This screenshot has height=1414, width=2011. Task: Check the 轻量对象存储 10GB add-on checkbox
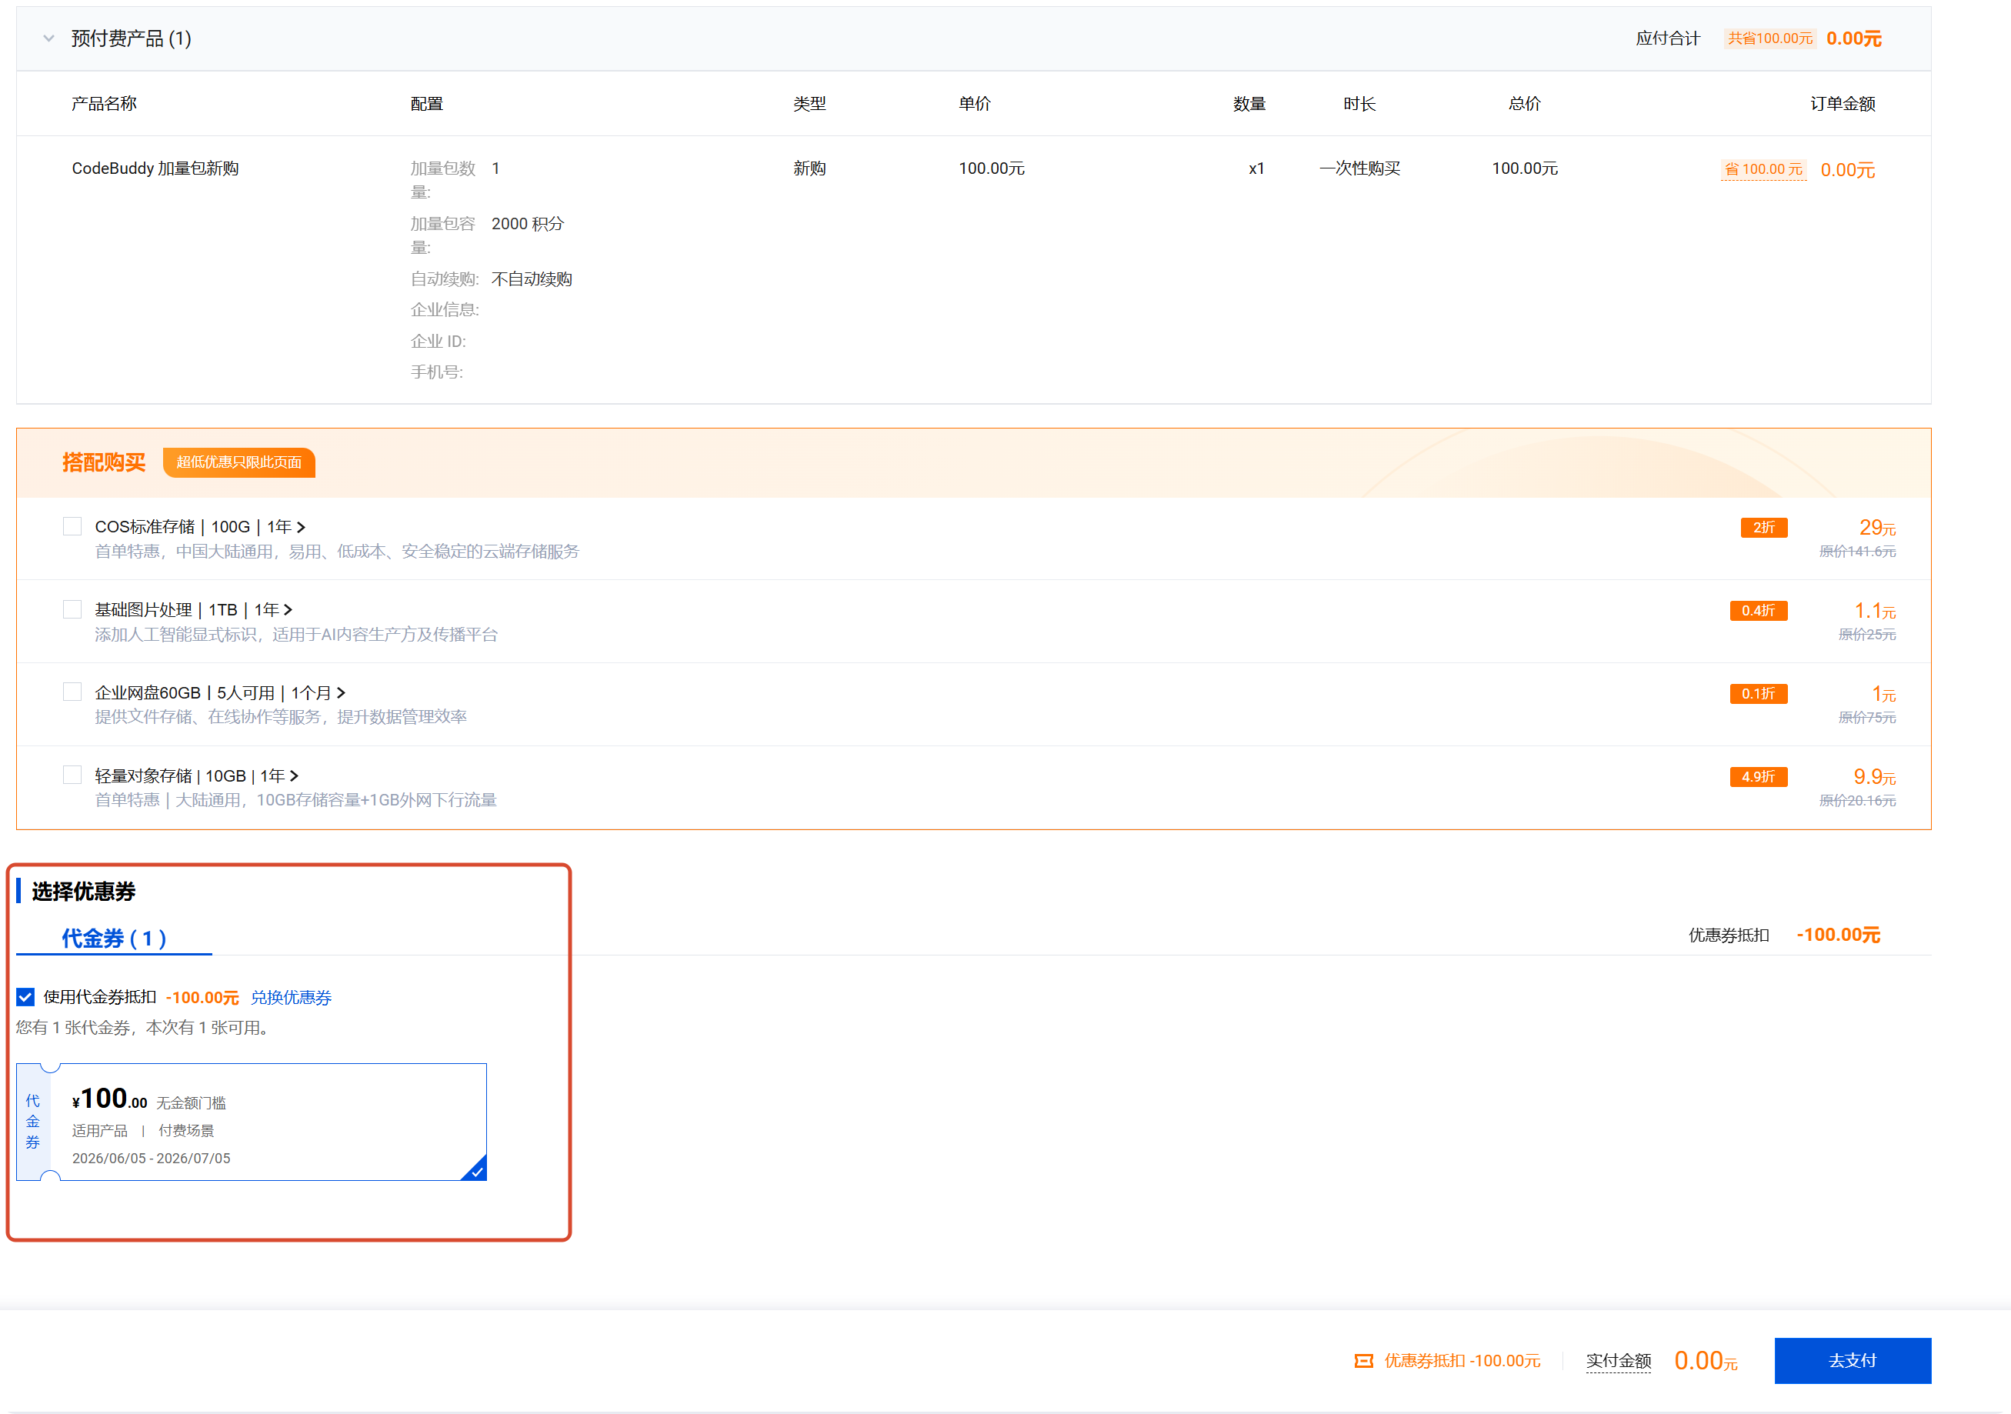coord(72,775)
